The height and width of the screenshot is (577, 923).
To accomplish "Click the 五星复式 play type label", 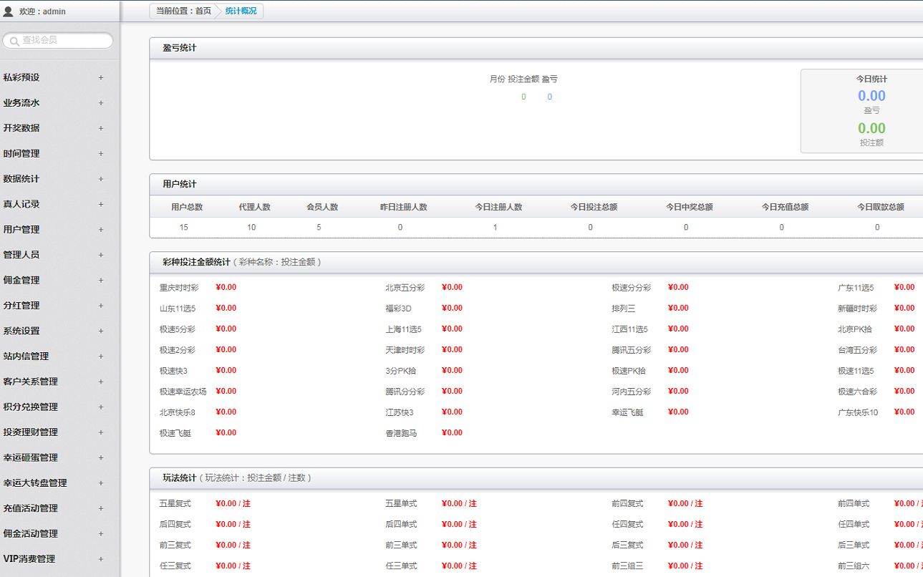I will 175,504.
